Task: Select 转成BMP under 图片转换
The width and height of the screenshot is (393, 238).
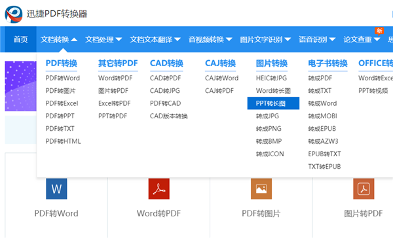Action: [x=269, y=141]
